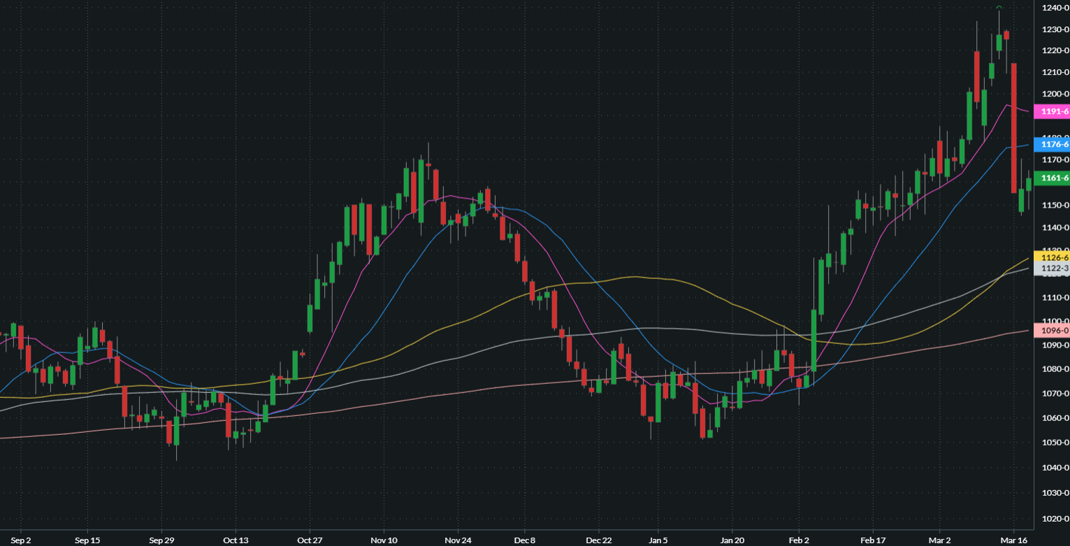This screenshot has width=1070, height=546.
Task: Click the green 1161-6 last price tag
Action: click(x=1051, y=178)
